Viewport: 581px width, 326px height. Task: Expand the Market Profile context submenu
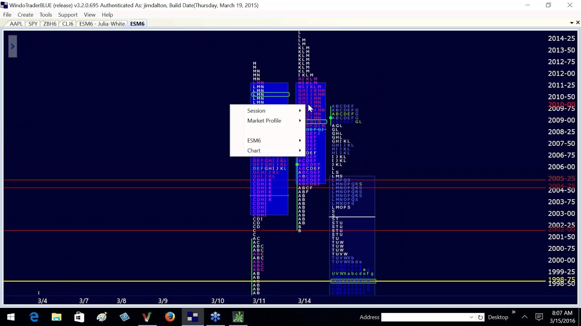pyautogui.click(x=267, y=120)
